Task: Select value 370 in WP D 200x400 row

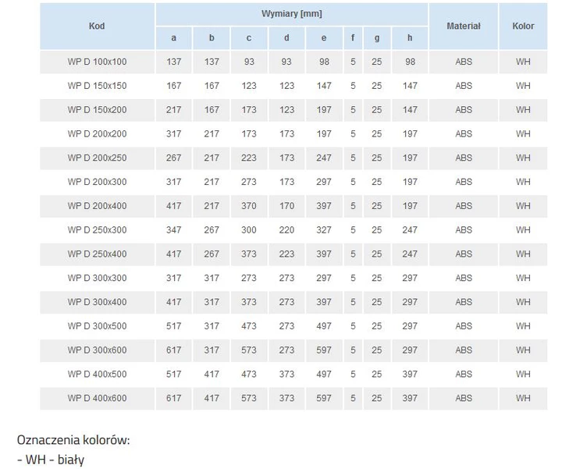Action: (x=249, y=206)
